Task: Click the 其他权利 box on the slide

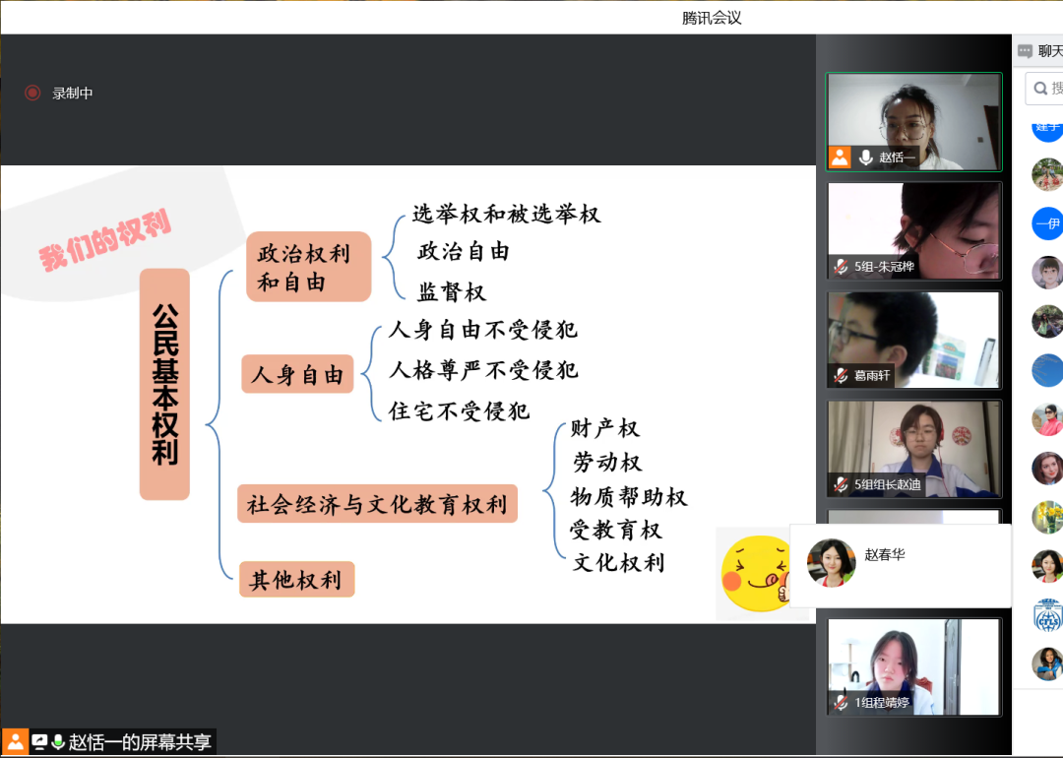Action: (297, 580)
